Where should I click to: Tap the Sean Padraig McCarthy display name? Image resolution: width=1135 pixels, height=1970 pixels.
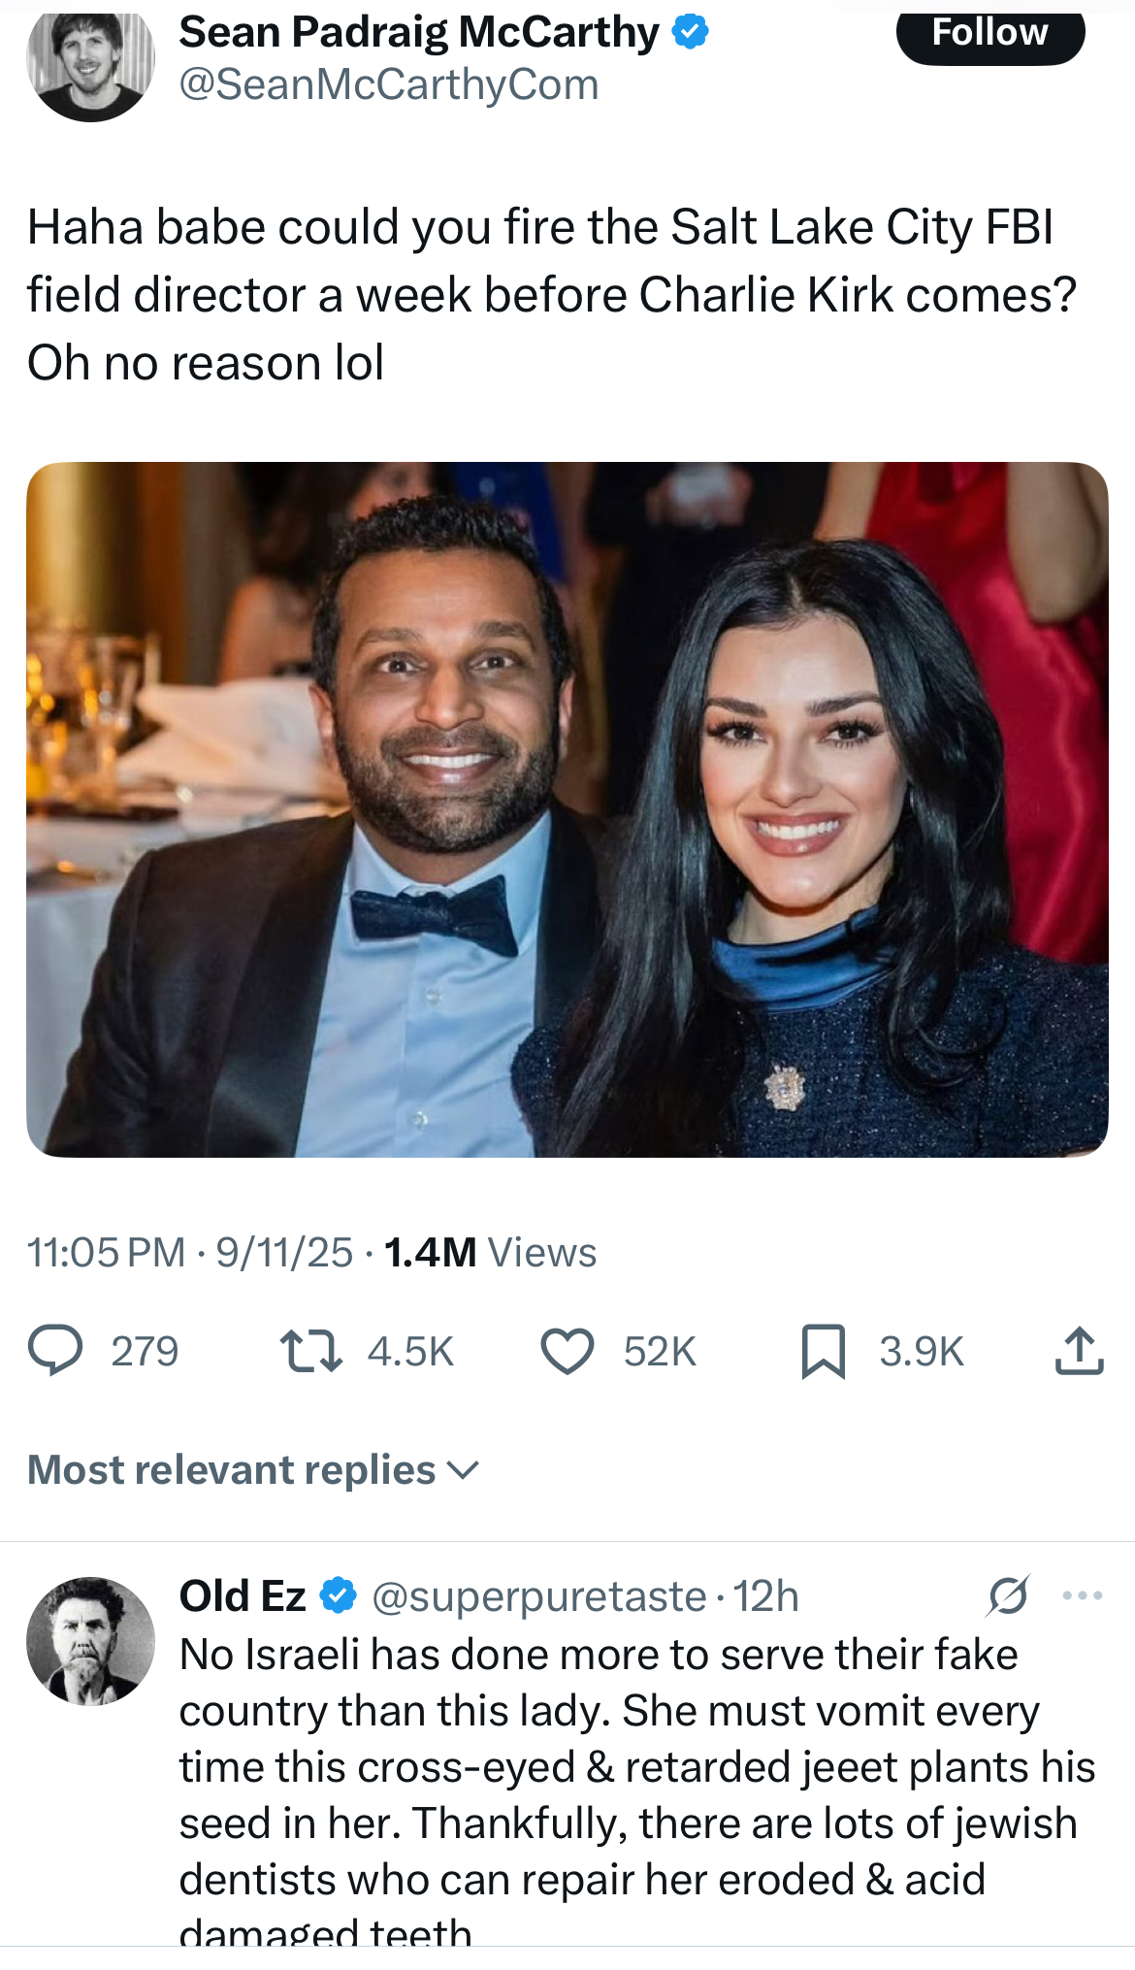(x=419, y=32)
